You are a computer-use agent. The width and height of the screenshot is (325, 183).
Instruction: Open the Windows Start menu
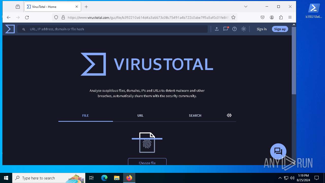click(6, 178)
